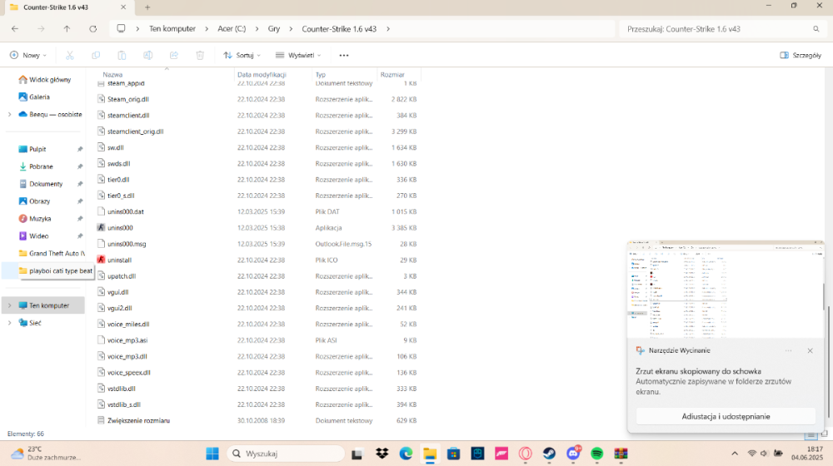833x466 pixels.
Task: Open the Nowy dropdown menu
Action: tap(28, 55)
